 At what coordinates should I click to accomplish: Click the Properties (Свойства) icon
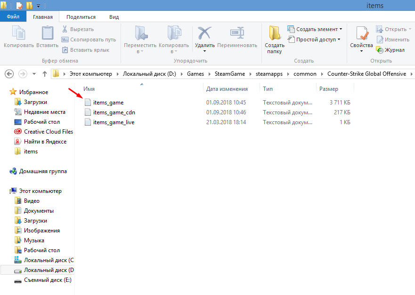tap(362, 33)
